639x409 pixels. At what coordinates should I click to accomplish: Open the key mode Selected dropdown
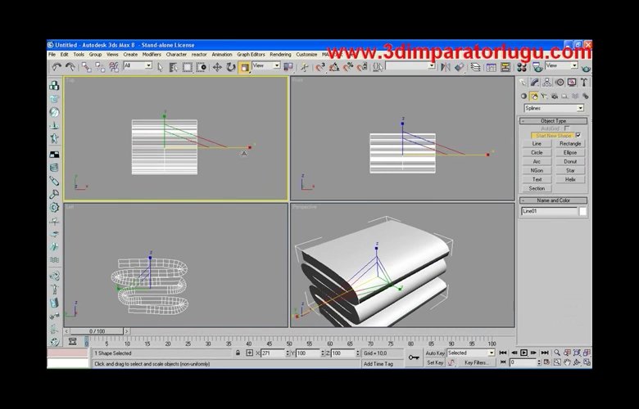471,353
